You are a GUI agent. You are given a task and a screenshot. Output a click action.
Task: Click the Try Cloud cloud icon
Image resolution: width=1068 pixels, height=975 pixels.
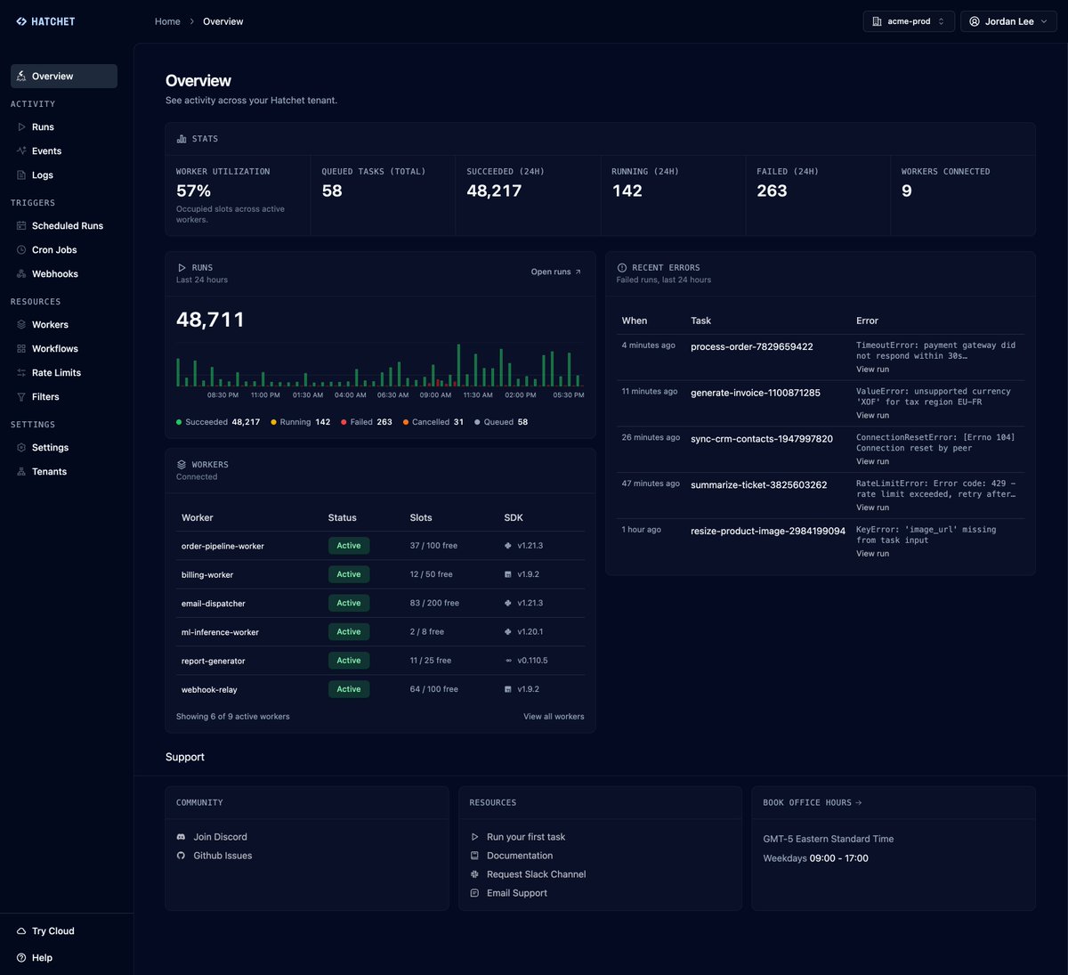click(21, 931)
